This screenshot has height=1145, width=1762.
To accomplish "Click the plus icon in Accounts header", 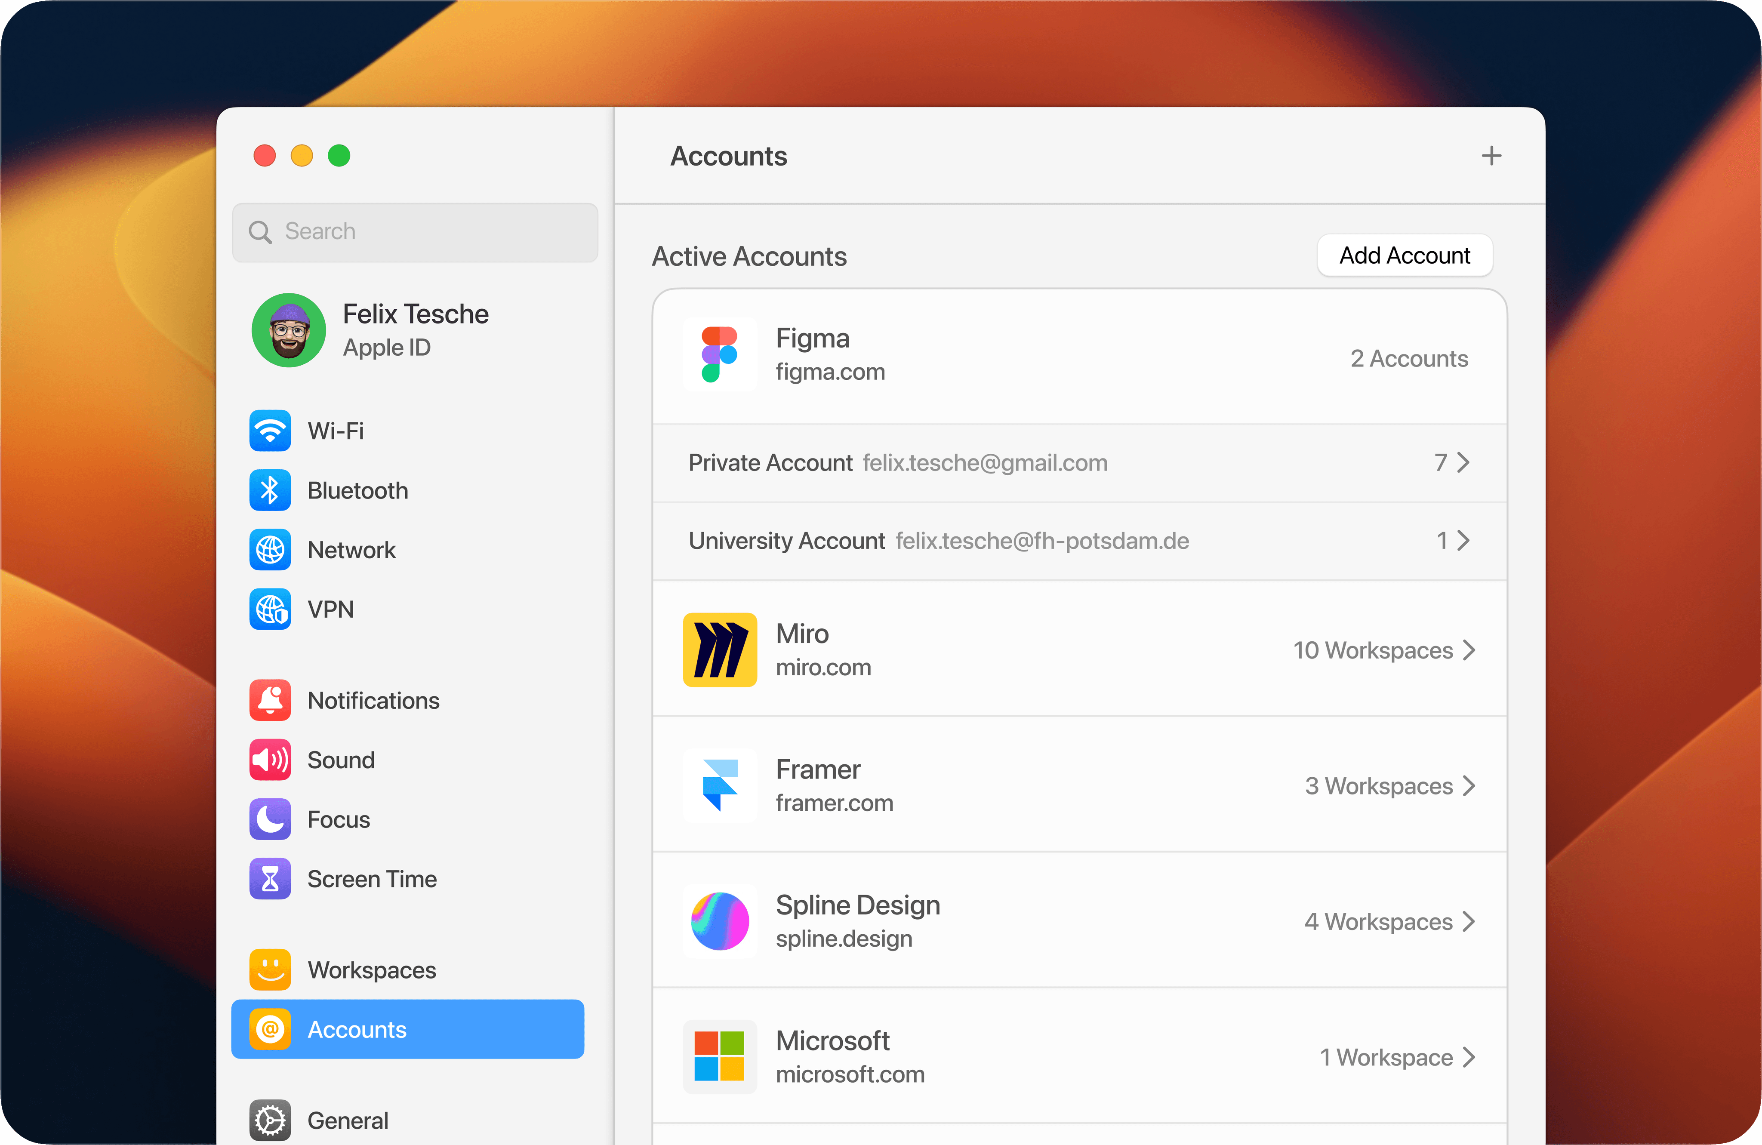I will pyautogui.click(x=1491, y=155).
